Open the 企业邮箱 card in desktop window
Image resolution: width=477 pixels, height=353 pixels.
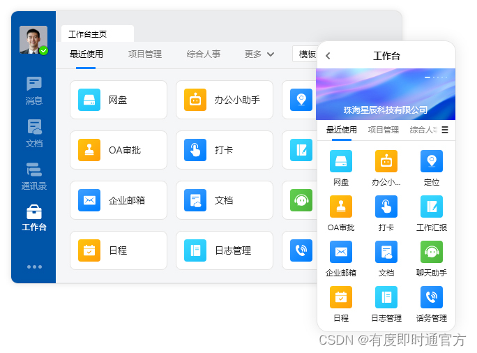click(x=119, y=200)
